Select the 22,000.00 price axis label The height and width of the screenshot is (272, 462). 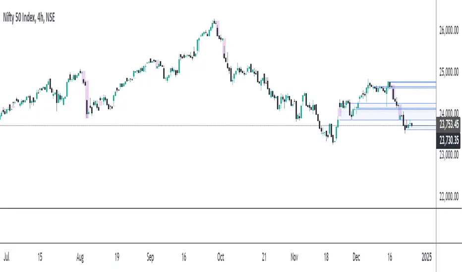tap(449, 197)
